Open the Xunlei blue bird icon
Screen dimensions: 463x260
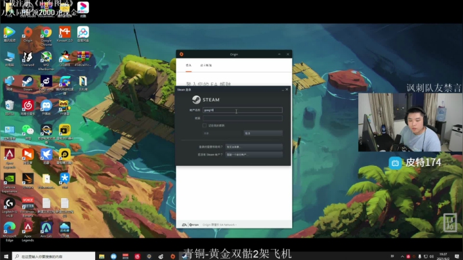coord(46,156)
